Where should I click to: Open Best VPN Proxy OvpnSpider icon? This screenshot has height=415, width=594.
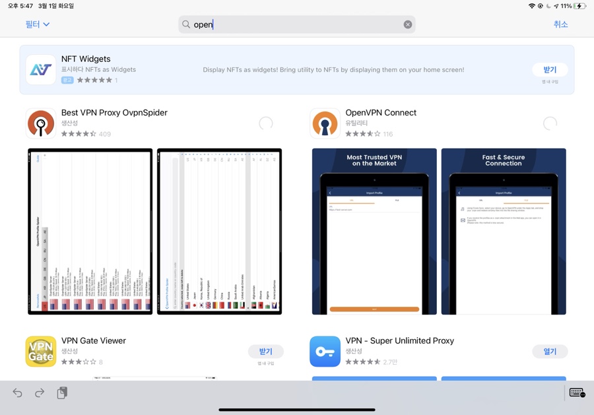pos(41,123)
